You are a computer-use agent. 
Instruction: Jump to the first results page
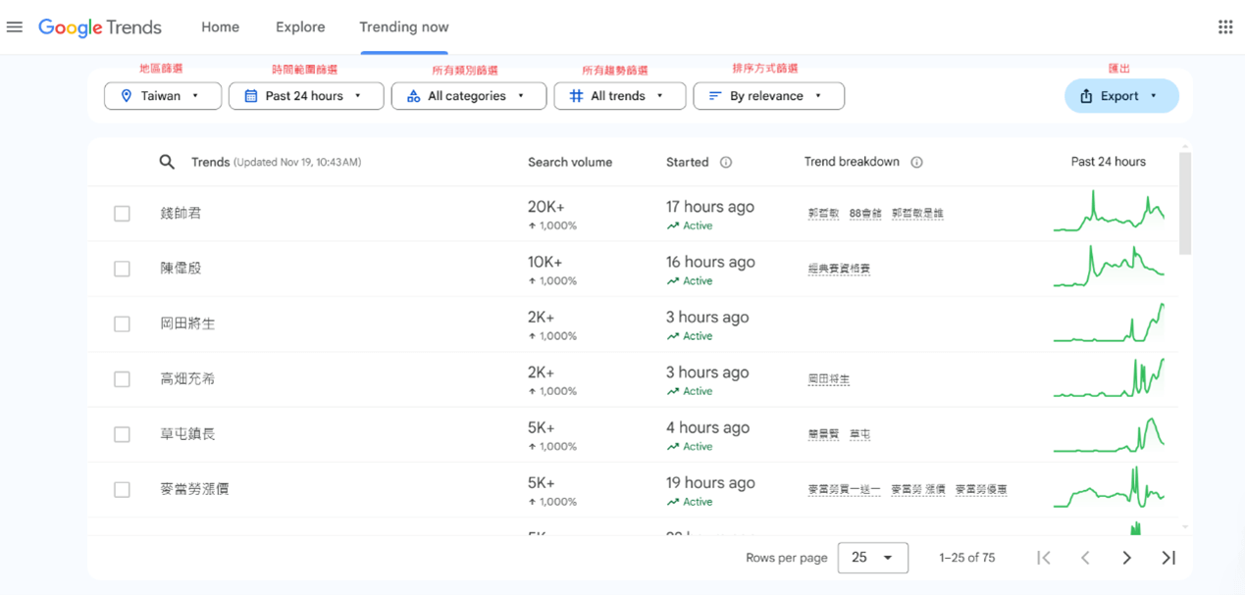(1044, 558)
